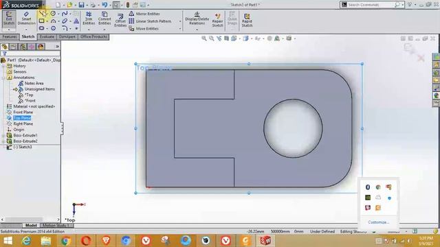Click the Rapid Sketch tool

click(x=247, y=20)
